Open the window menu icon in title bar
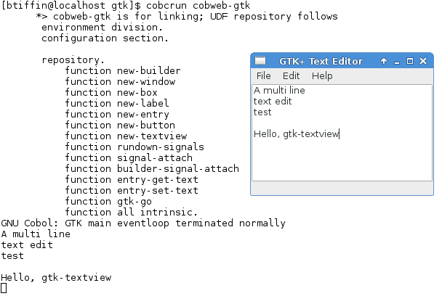Viewport: 442px width, 296px height. [260, 60]
